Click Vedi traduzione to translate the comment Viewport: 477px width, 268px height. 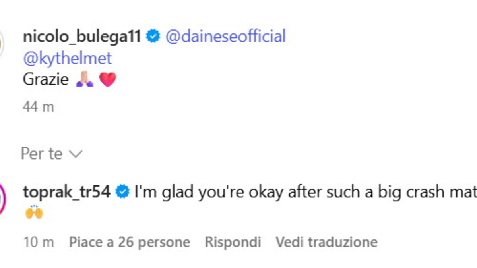326,242
